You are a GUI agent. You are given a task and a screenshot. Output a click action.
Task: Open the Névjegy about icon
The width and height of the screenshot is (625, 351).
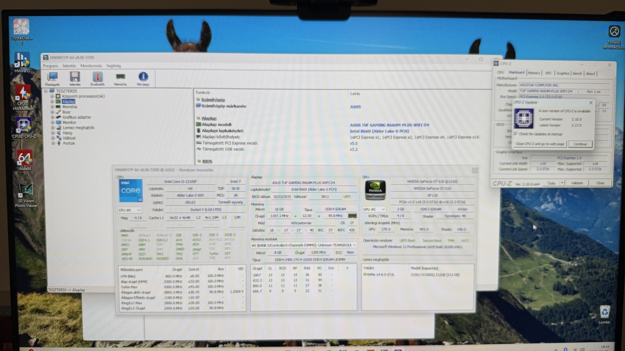[x=143, y=78]
